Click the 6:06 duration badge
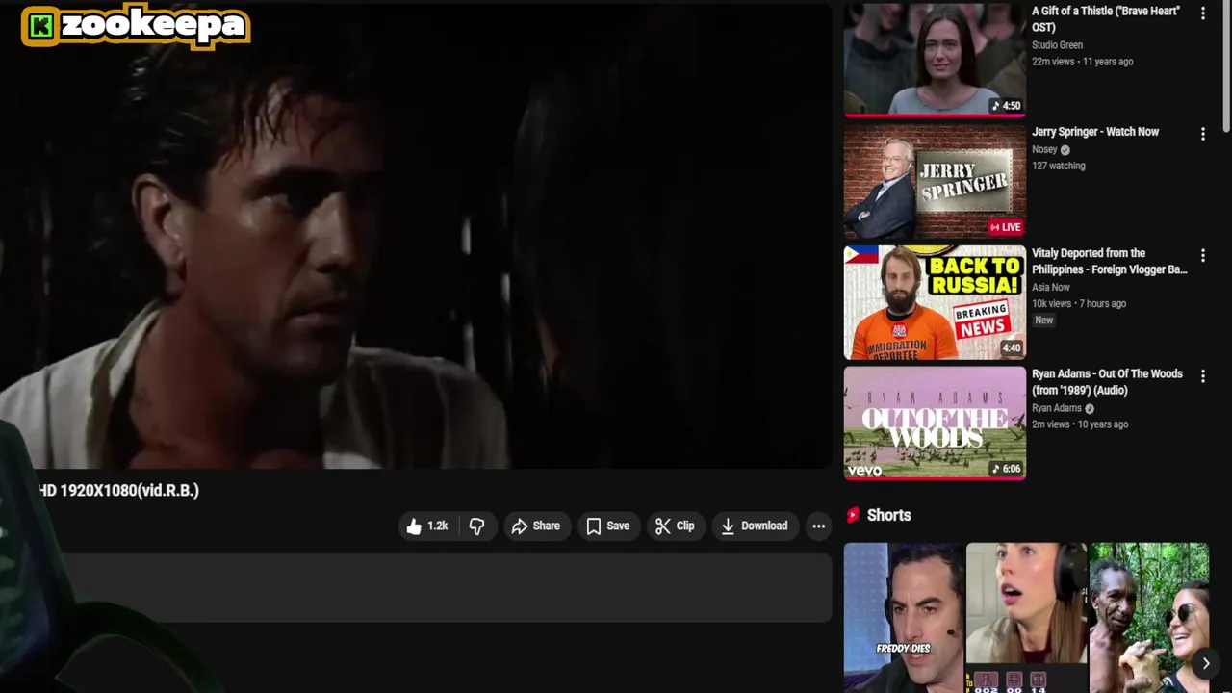This screenshot has width=1232, height=693. point(1006,469)
